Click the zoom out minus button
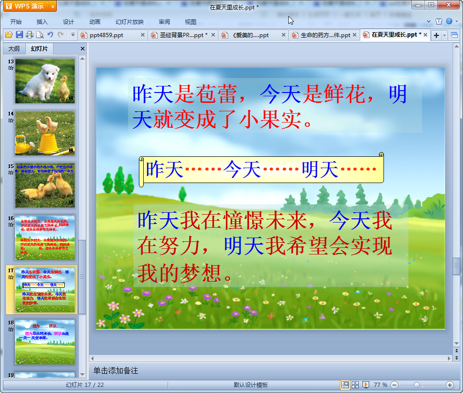The height and width of the screenshot is (393, 463). click(x=394, y=385)
